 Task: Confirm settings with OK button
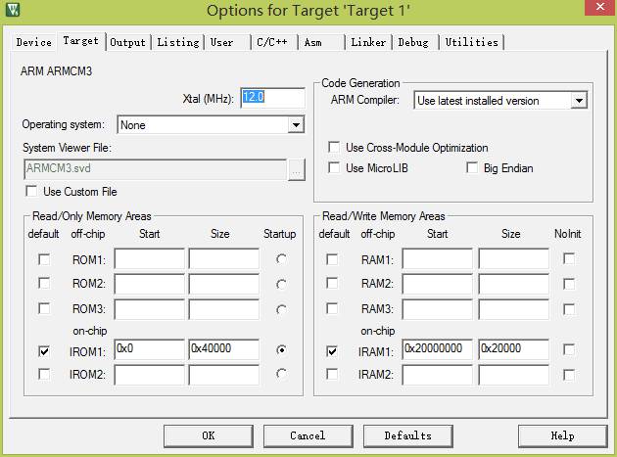click(x=209, y=435)
